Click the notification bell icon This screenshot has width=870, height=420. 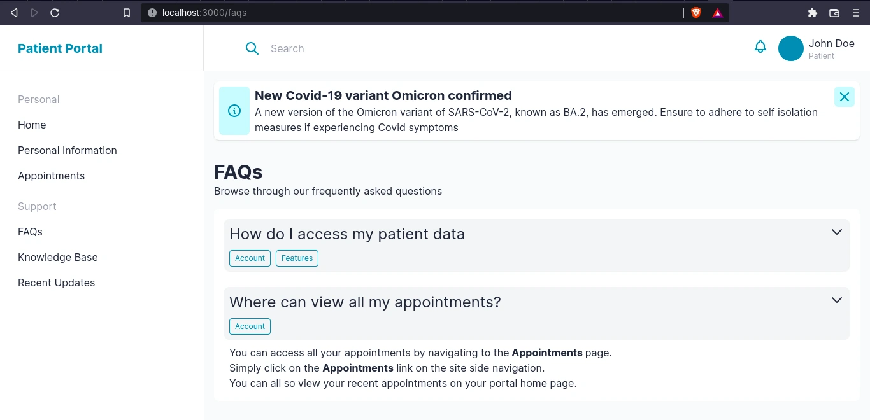760,46
